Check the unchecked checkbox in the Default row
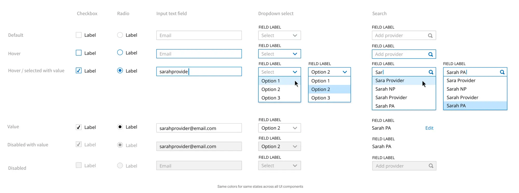 click(79, 35)
